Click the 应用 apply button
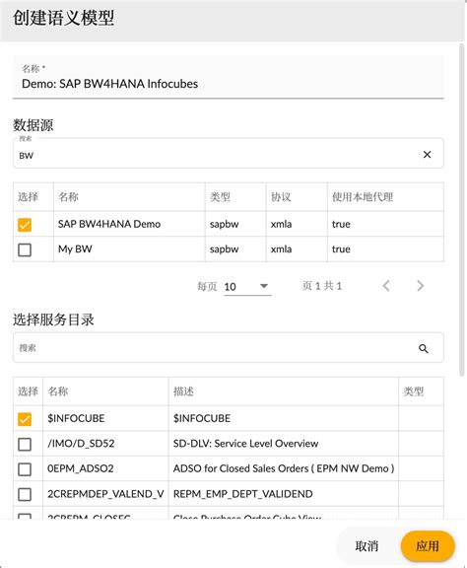467x568 pixels. coord(428,546)
